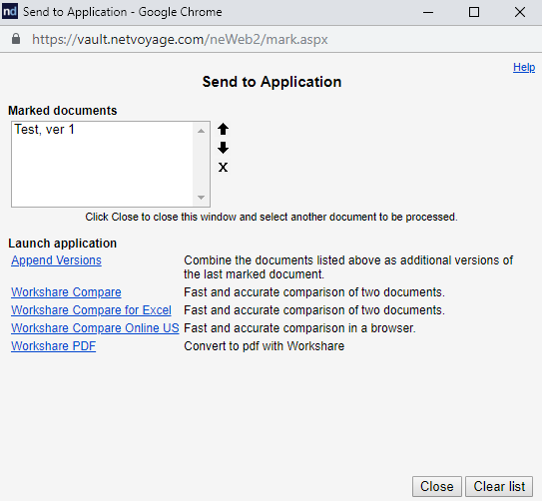Select 'Test, ver 1' in marked documents
This screenshot has width=542, height=501.
[x=44, y=129]
